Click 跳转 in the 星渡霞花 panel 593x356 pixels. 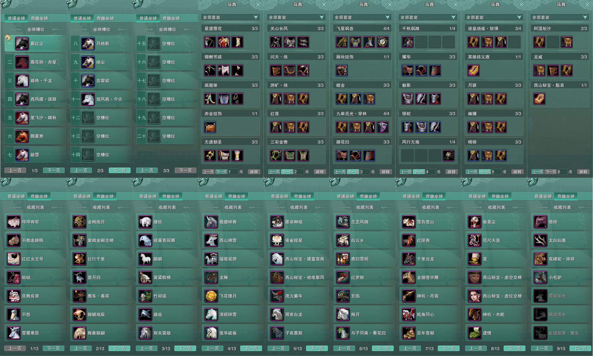(x=254, y=172)
